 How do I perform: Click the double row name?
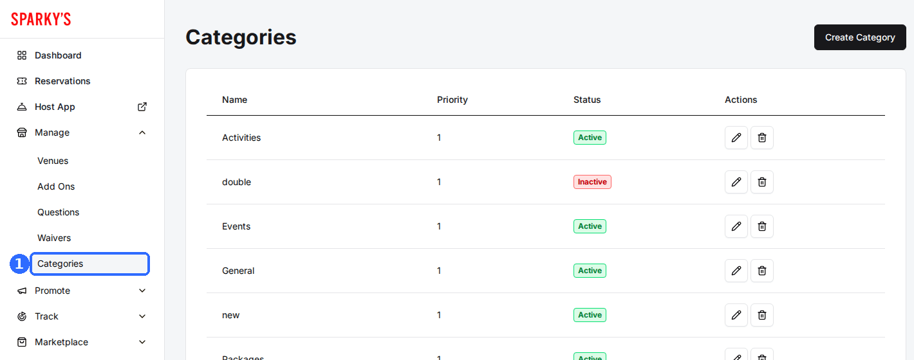(x=236, y=182)
